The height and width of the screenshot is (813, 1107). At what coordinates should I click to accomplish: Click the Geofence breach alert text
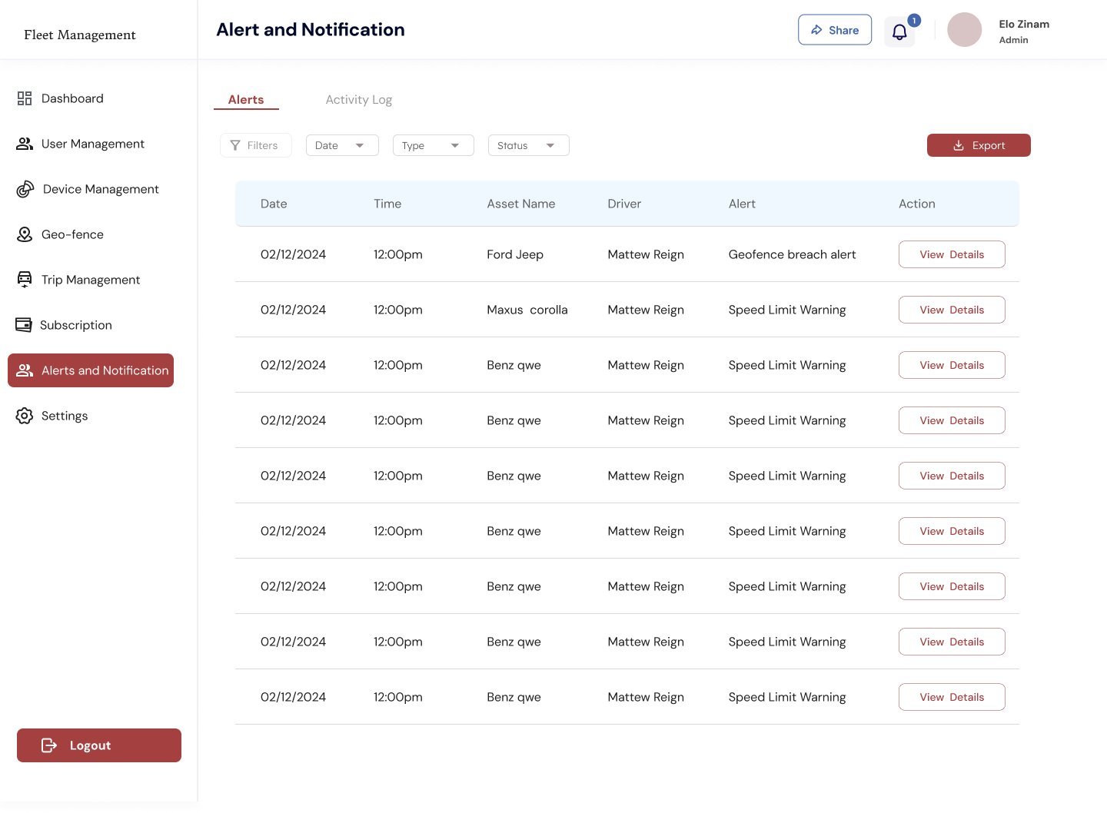click(x=792, y=254)
